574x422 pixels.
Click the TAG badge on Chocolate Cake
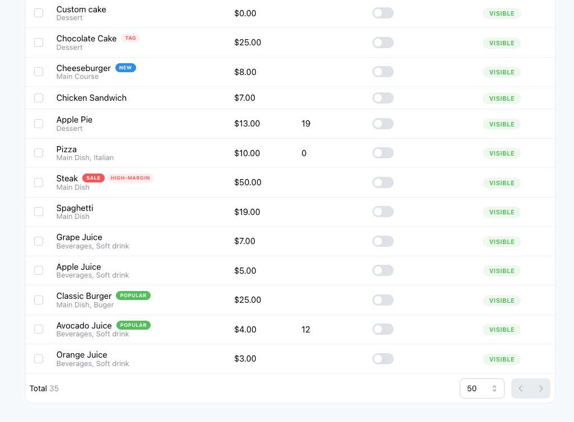tap(130, 38)
